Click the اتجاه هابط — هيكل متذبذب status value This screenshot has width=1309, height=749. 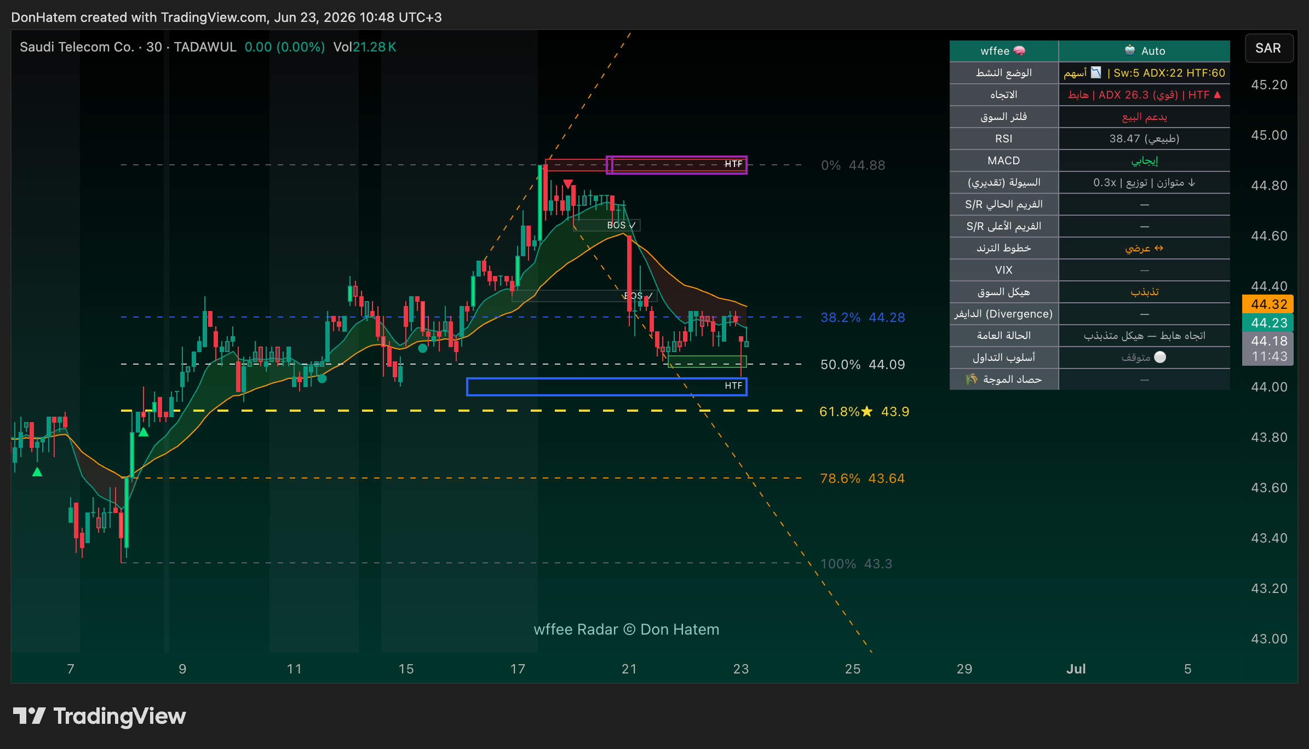coord(1144,336)
